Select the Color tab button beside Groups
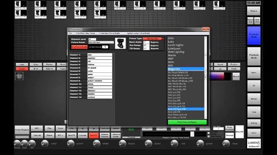 point(22,65)
